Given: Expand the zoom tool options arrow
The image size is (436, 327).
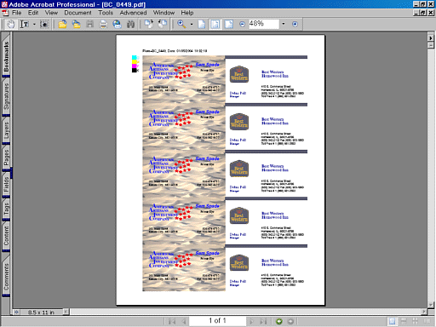Looking at the screenshot, I should [x=192, y=24].
